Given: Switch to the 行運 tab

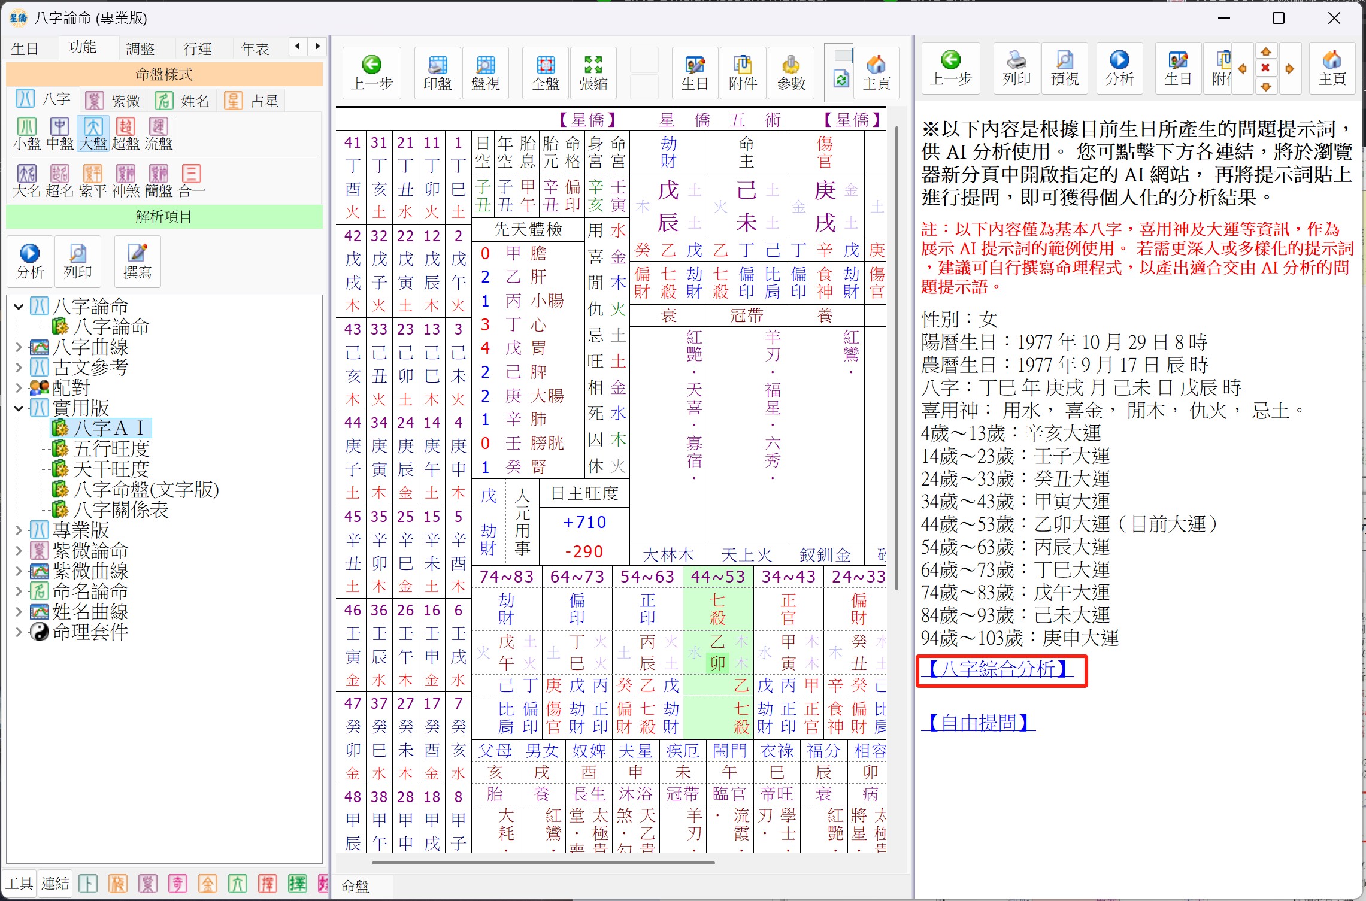Looking at the screenshot, I should tap(198, 48).
